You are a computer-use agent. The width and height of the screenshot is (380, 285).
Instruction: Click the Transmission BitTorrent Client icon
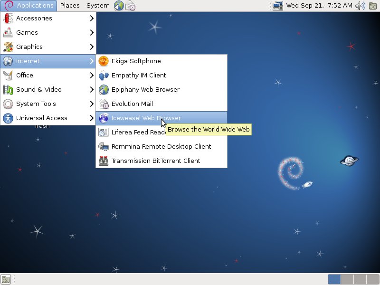(x=104, y=161)
